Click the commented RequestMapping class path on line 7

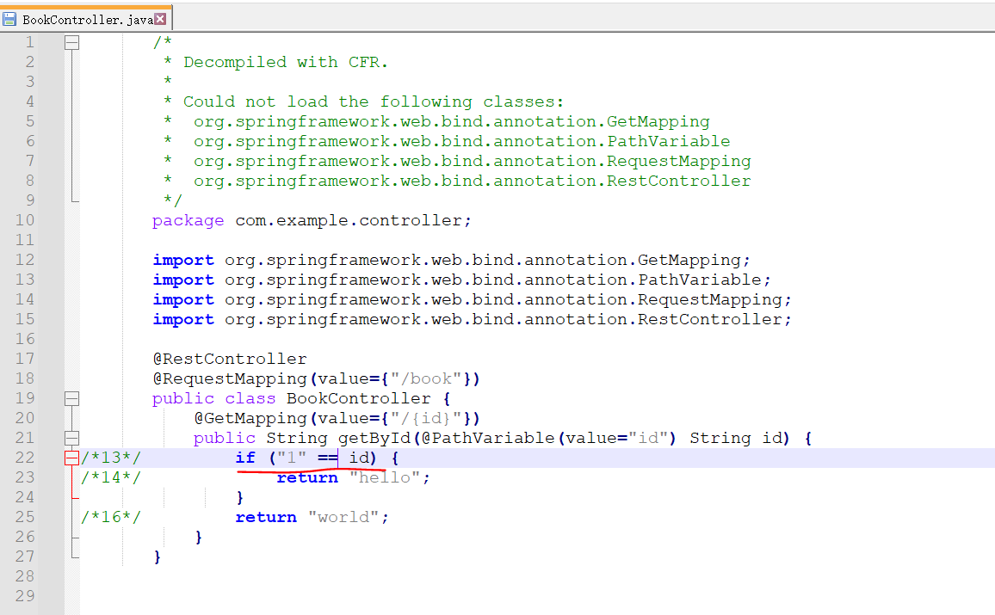[x=473, y=161]
